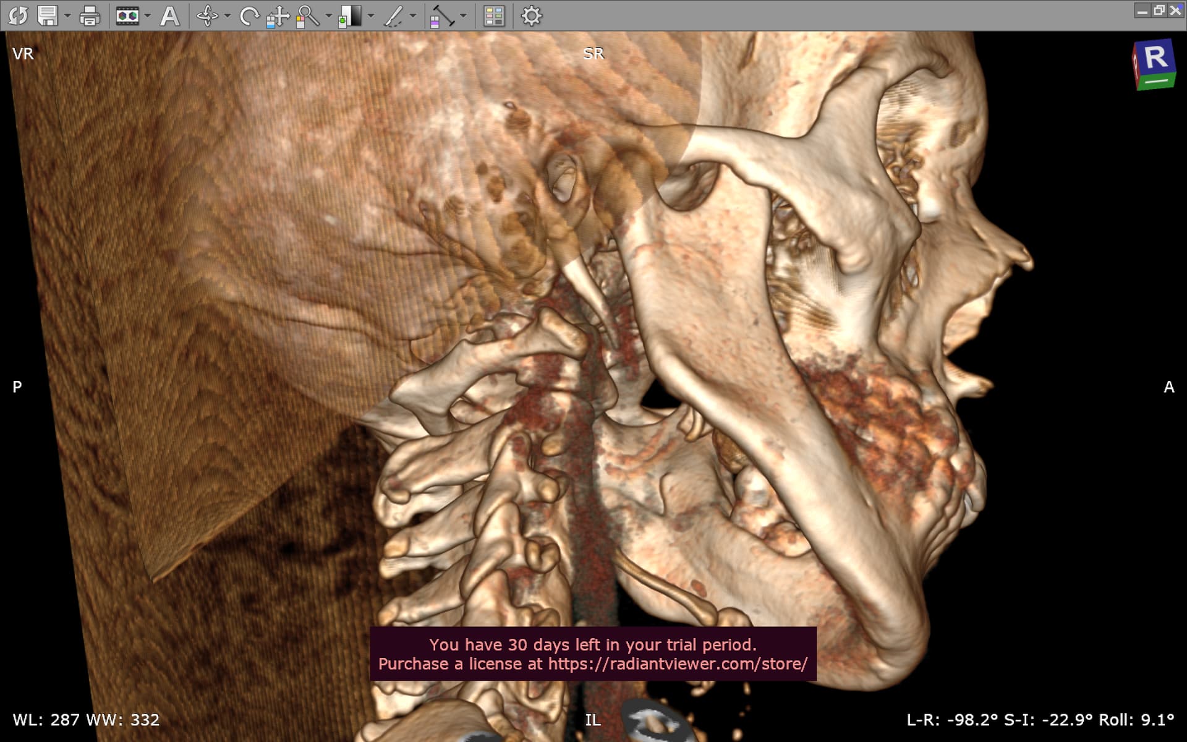Viewport: 1187px width, 742px height.
Task: Click the save/export image icon
Action: click(x=47, y=15)
